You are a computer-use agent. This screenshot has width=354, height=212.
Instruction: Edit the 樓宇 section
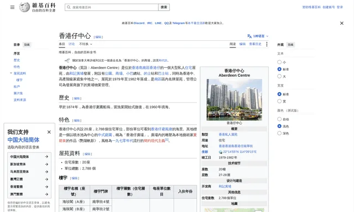point(75,178)
